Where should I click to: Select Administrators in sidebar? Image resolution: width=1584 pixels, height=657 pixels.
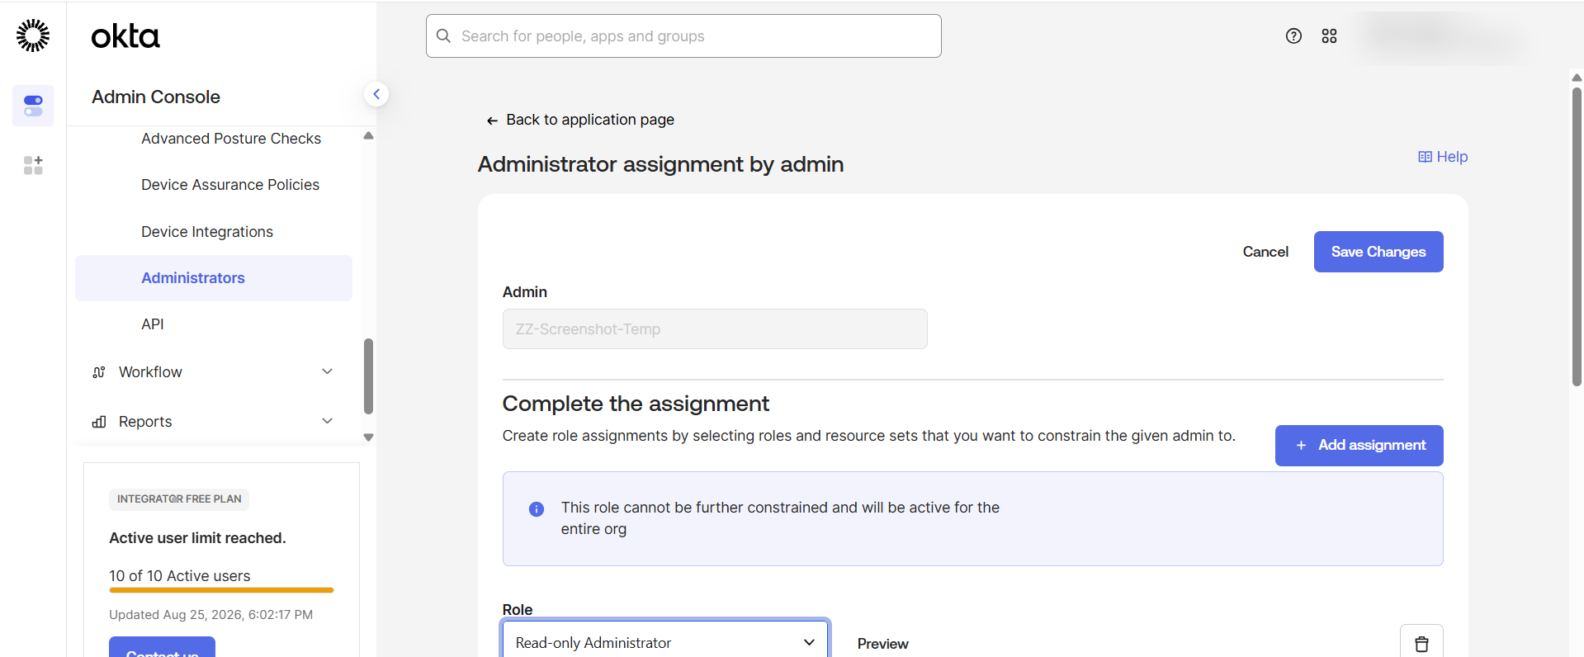pos(214,278)
